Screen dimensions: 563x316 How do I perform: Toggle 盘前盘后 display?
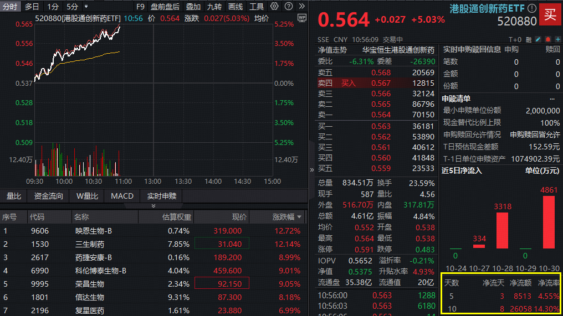click(165, 7)
